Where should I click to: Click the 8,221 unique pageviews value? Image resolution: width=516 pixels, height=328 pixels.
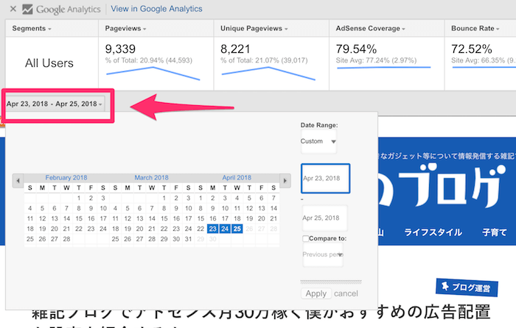(235, 49)
